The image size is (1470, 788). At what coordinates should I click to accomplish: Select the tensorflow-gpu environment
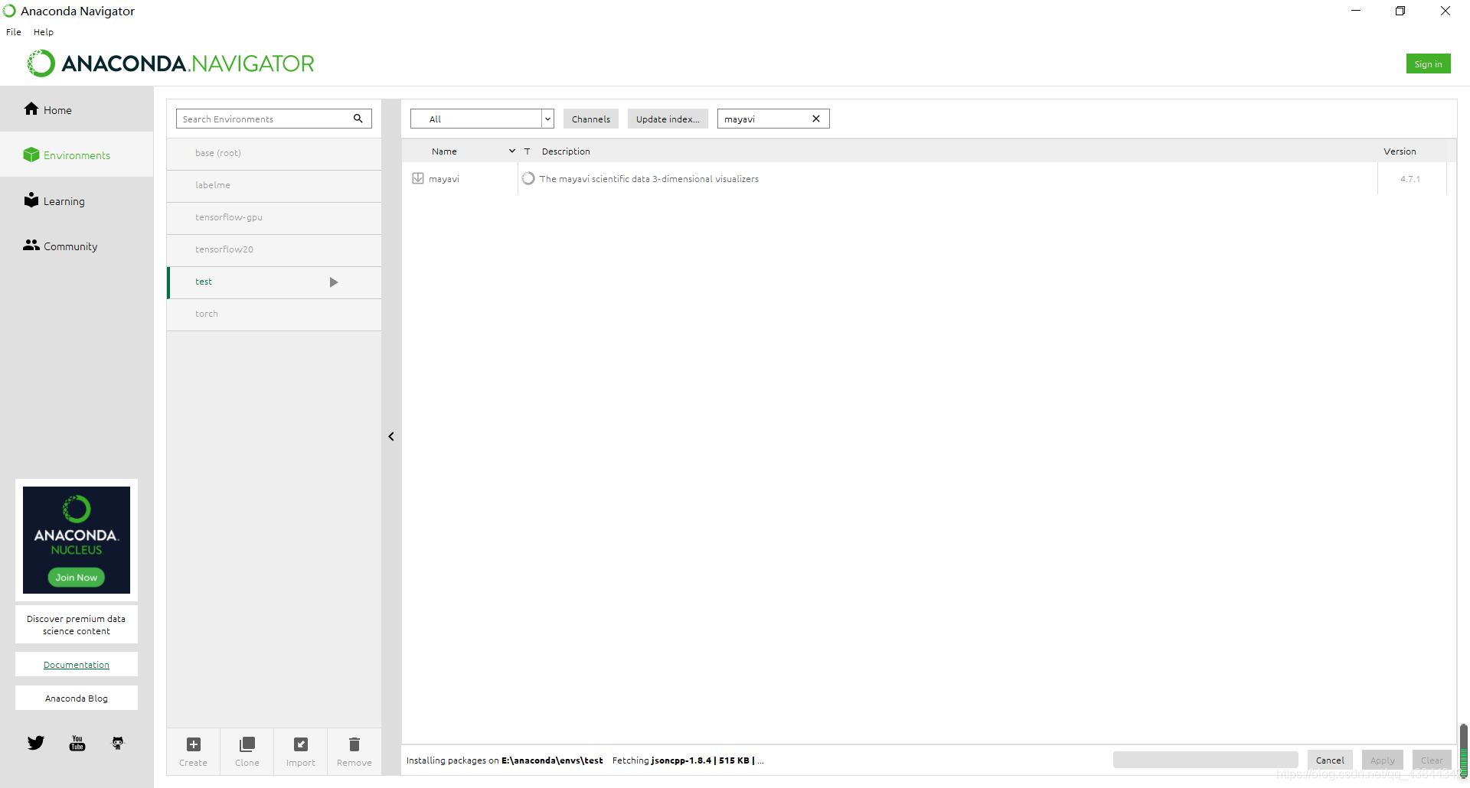274,217
